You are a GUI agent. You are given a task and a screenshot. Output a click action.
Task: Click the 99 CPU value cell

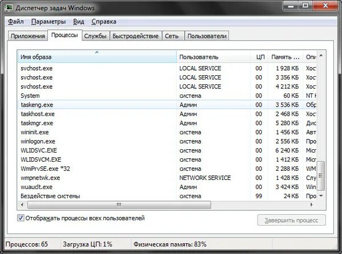coord(259,196)
